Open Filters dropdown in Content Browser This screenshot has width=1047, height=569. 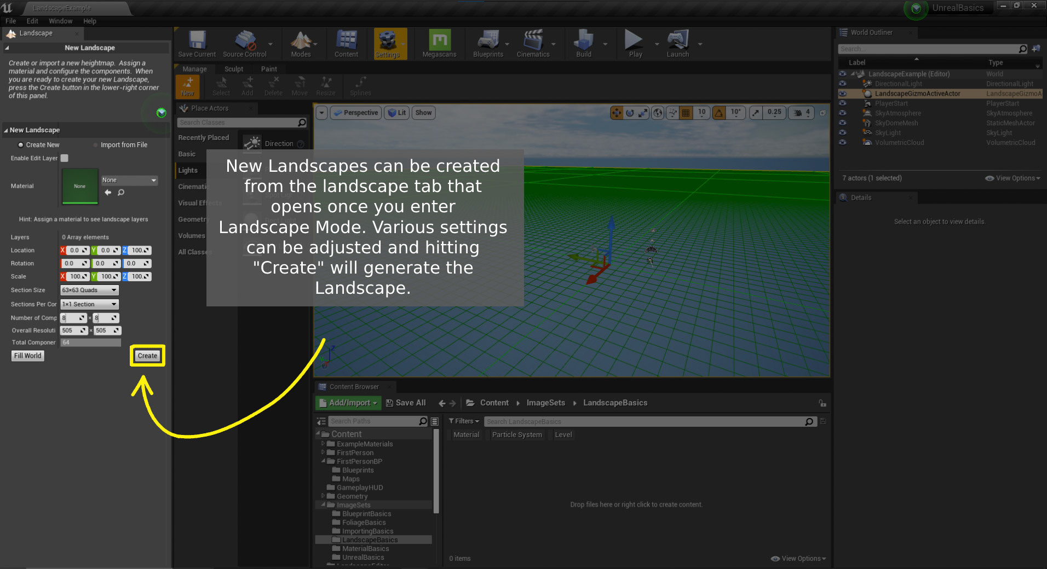click(464, 421)
